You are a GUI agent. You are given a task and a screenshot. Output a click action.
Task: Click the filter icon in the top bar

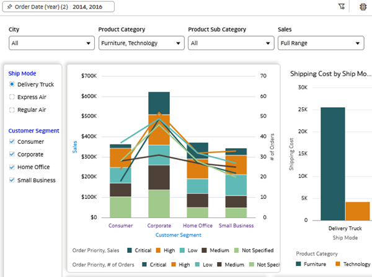click(342, 7)
